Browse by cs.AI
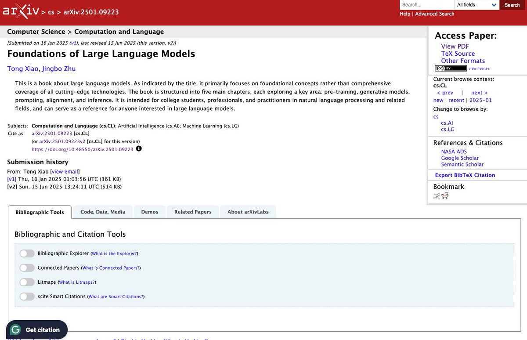Viewport: 527px width, 340px height. click(x=447, y=123)
